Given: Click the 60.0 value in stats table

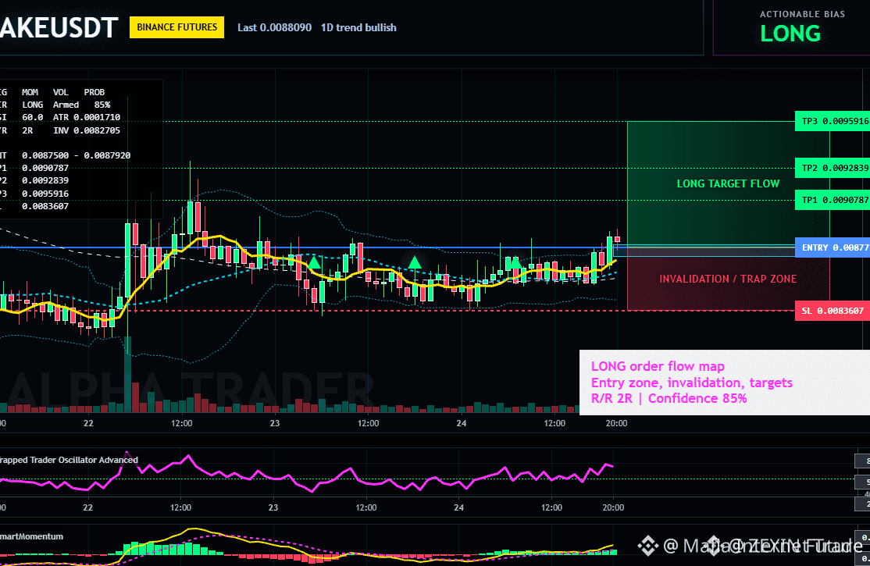Looking at the screenshot, I should pos(32,118).
